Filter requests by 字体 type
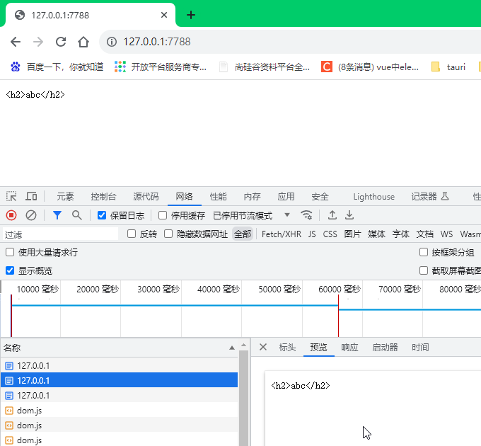Viewport: 481px width, 446px height. [400, 234]
